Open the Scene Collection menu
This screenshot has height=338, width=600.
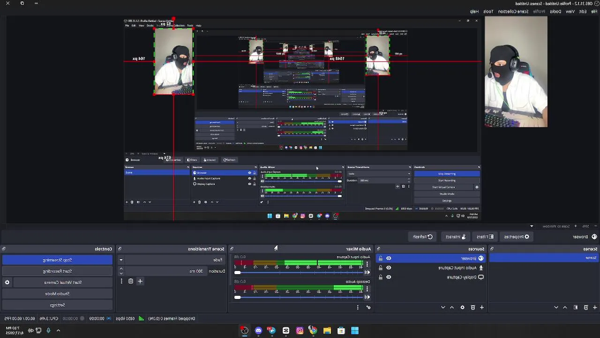coord(513,11)
